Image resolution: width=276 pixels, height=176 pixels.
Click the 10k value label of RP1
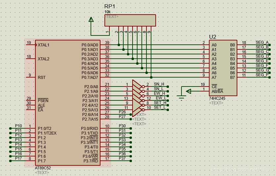pyautogui.click(x=107, y=12)
